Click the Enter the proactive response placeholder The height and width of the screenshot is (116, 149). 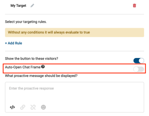[31, 88]
